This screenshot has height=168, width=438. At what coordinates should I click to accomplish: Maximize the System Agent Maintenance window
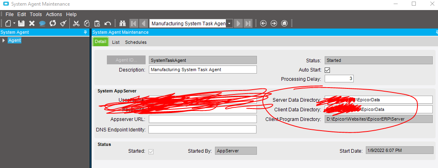414,4
